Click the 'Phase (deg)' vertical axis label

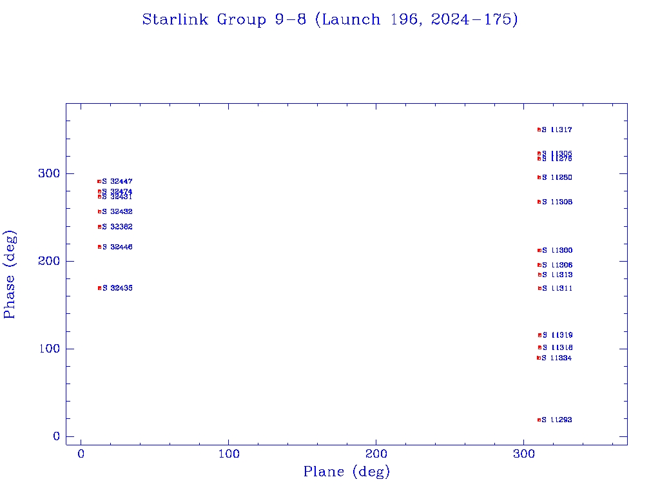tap(9, 275)
